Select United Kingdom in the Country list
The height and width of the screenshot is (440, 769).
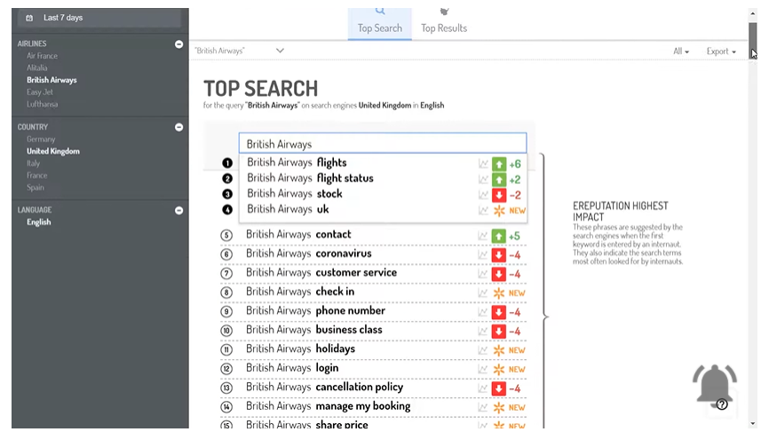click(53, 151)
